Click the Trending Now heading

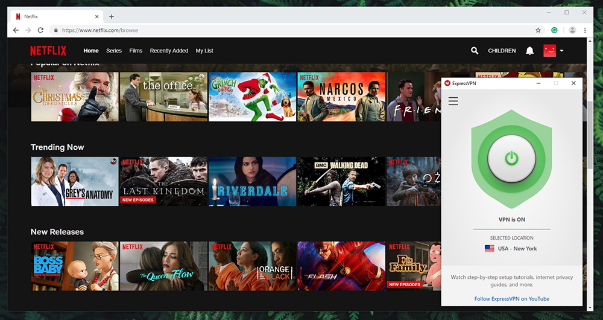(x=57, y=147)
